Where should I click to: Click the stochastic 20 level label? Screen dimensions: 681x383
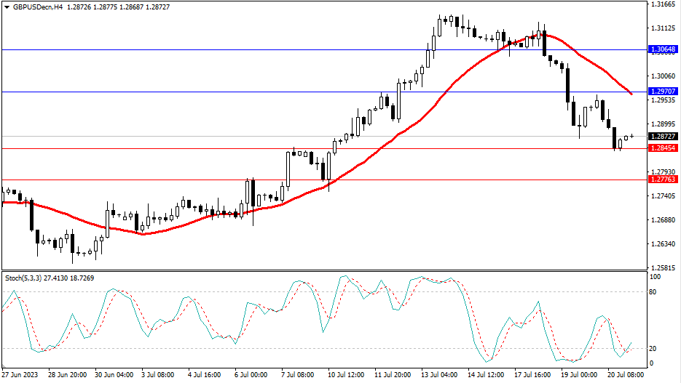[x=653, y=348]
